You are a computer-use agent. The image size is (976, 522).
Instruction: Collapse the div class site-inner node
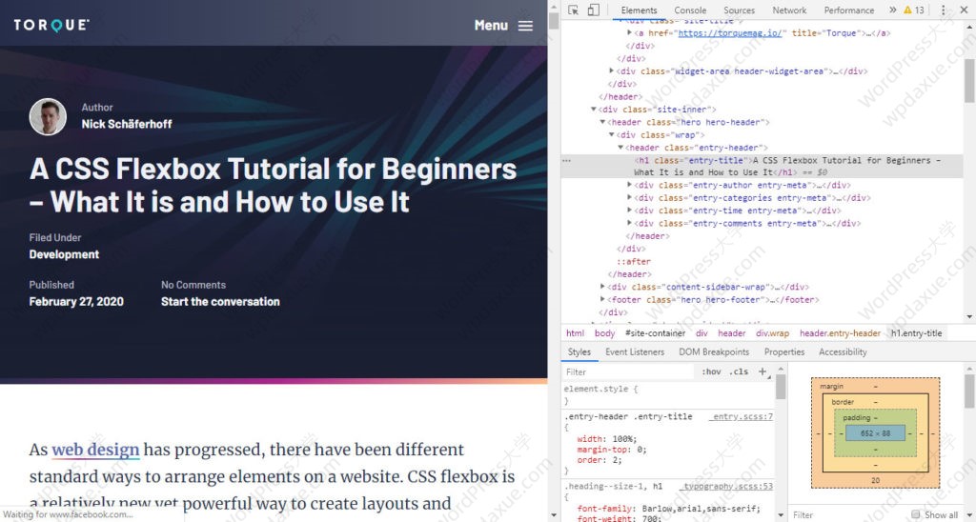pyautogui.click(x=594, y=110)
